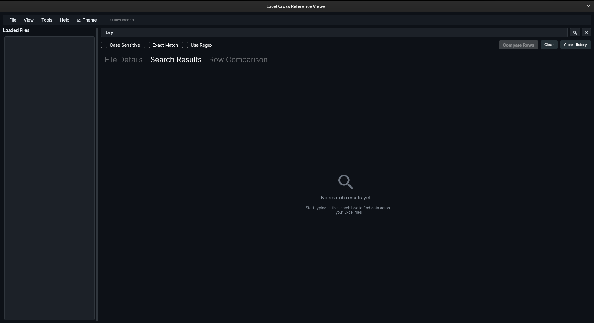
Task: Open the Help menu
Action: coord(65,20)
